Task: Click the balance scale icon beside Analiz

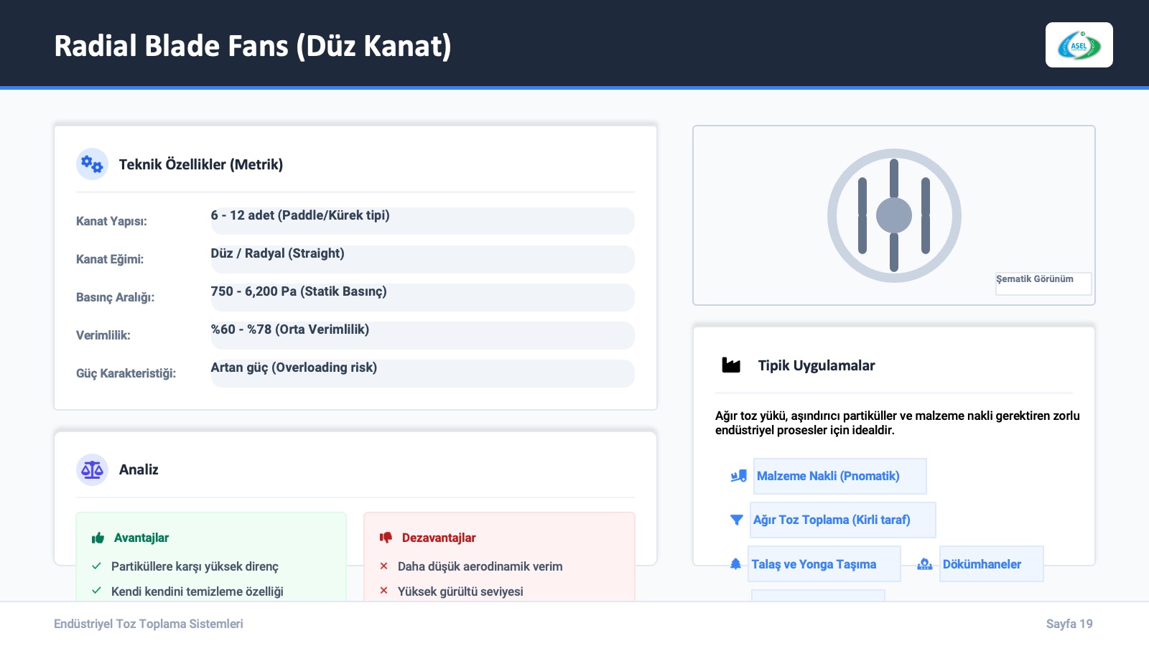Action: [92, 470]
